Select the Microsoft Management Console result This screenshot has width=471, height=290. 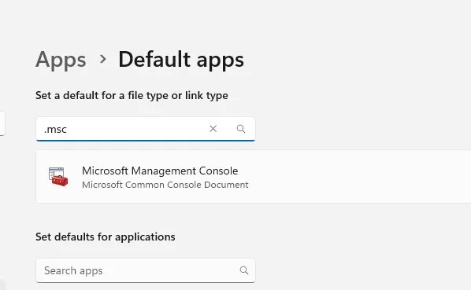[254, 177]
